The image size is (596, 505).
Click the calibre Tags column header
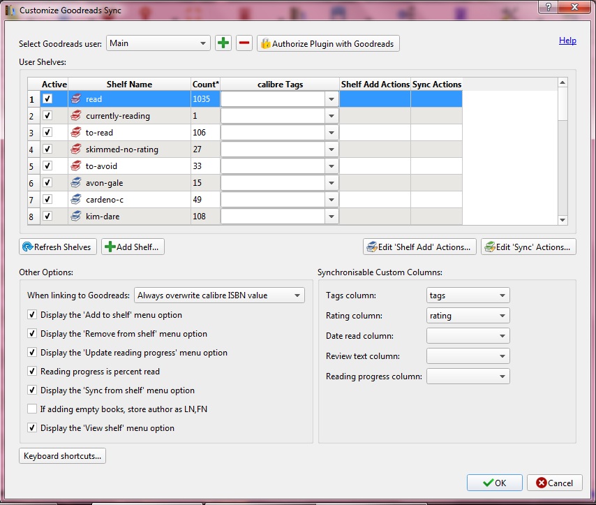tap(280, 84)
